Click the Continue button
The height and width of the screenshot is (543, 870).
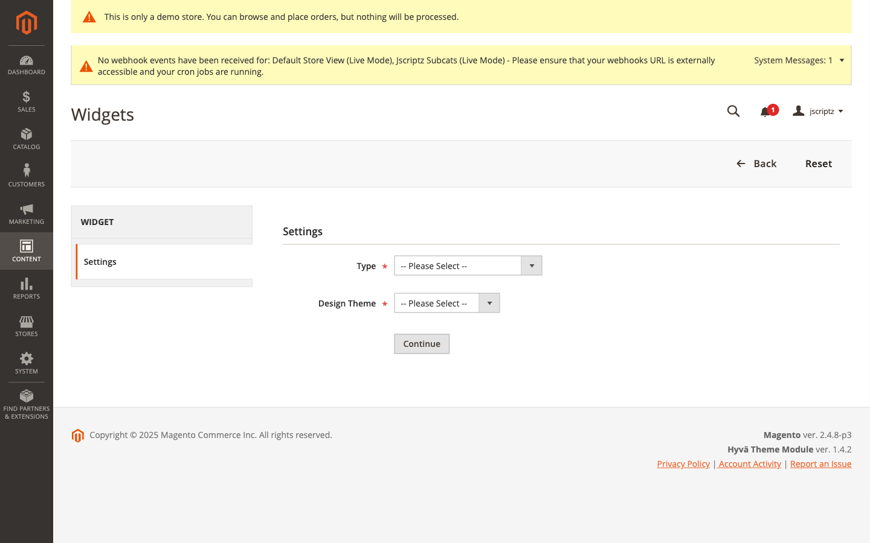421,343
